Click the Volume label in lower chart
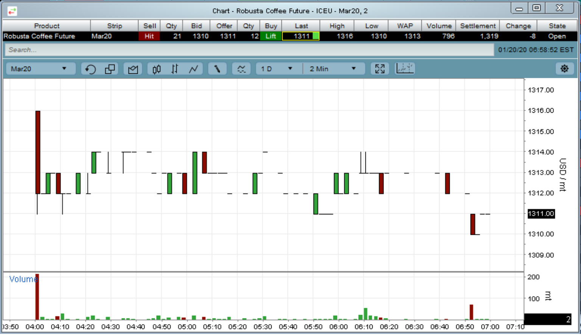The width and height of the screenshot is (581, 335). 23,279
